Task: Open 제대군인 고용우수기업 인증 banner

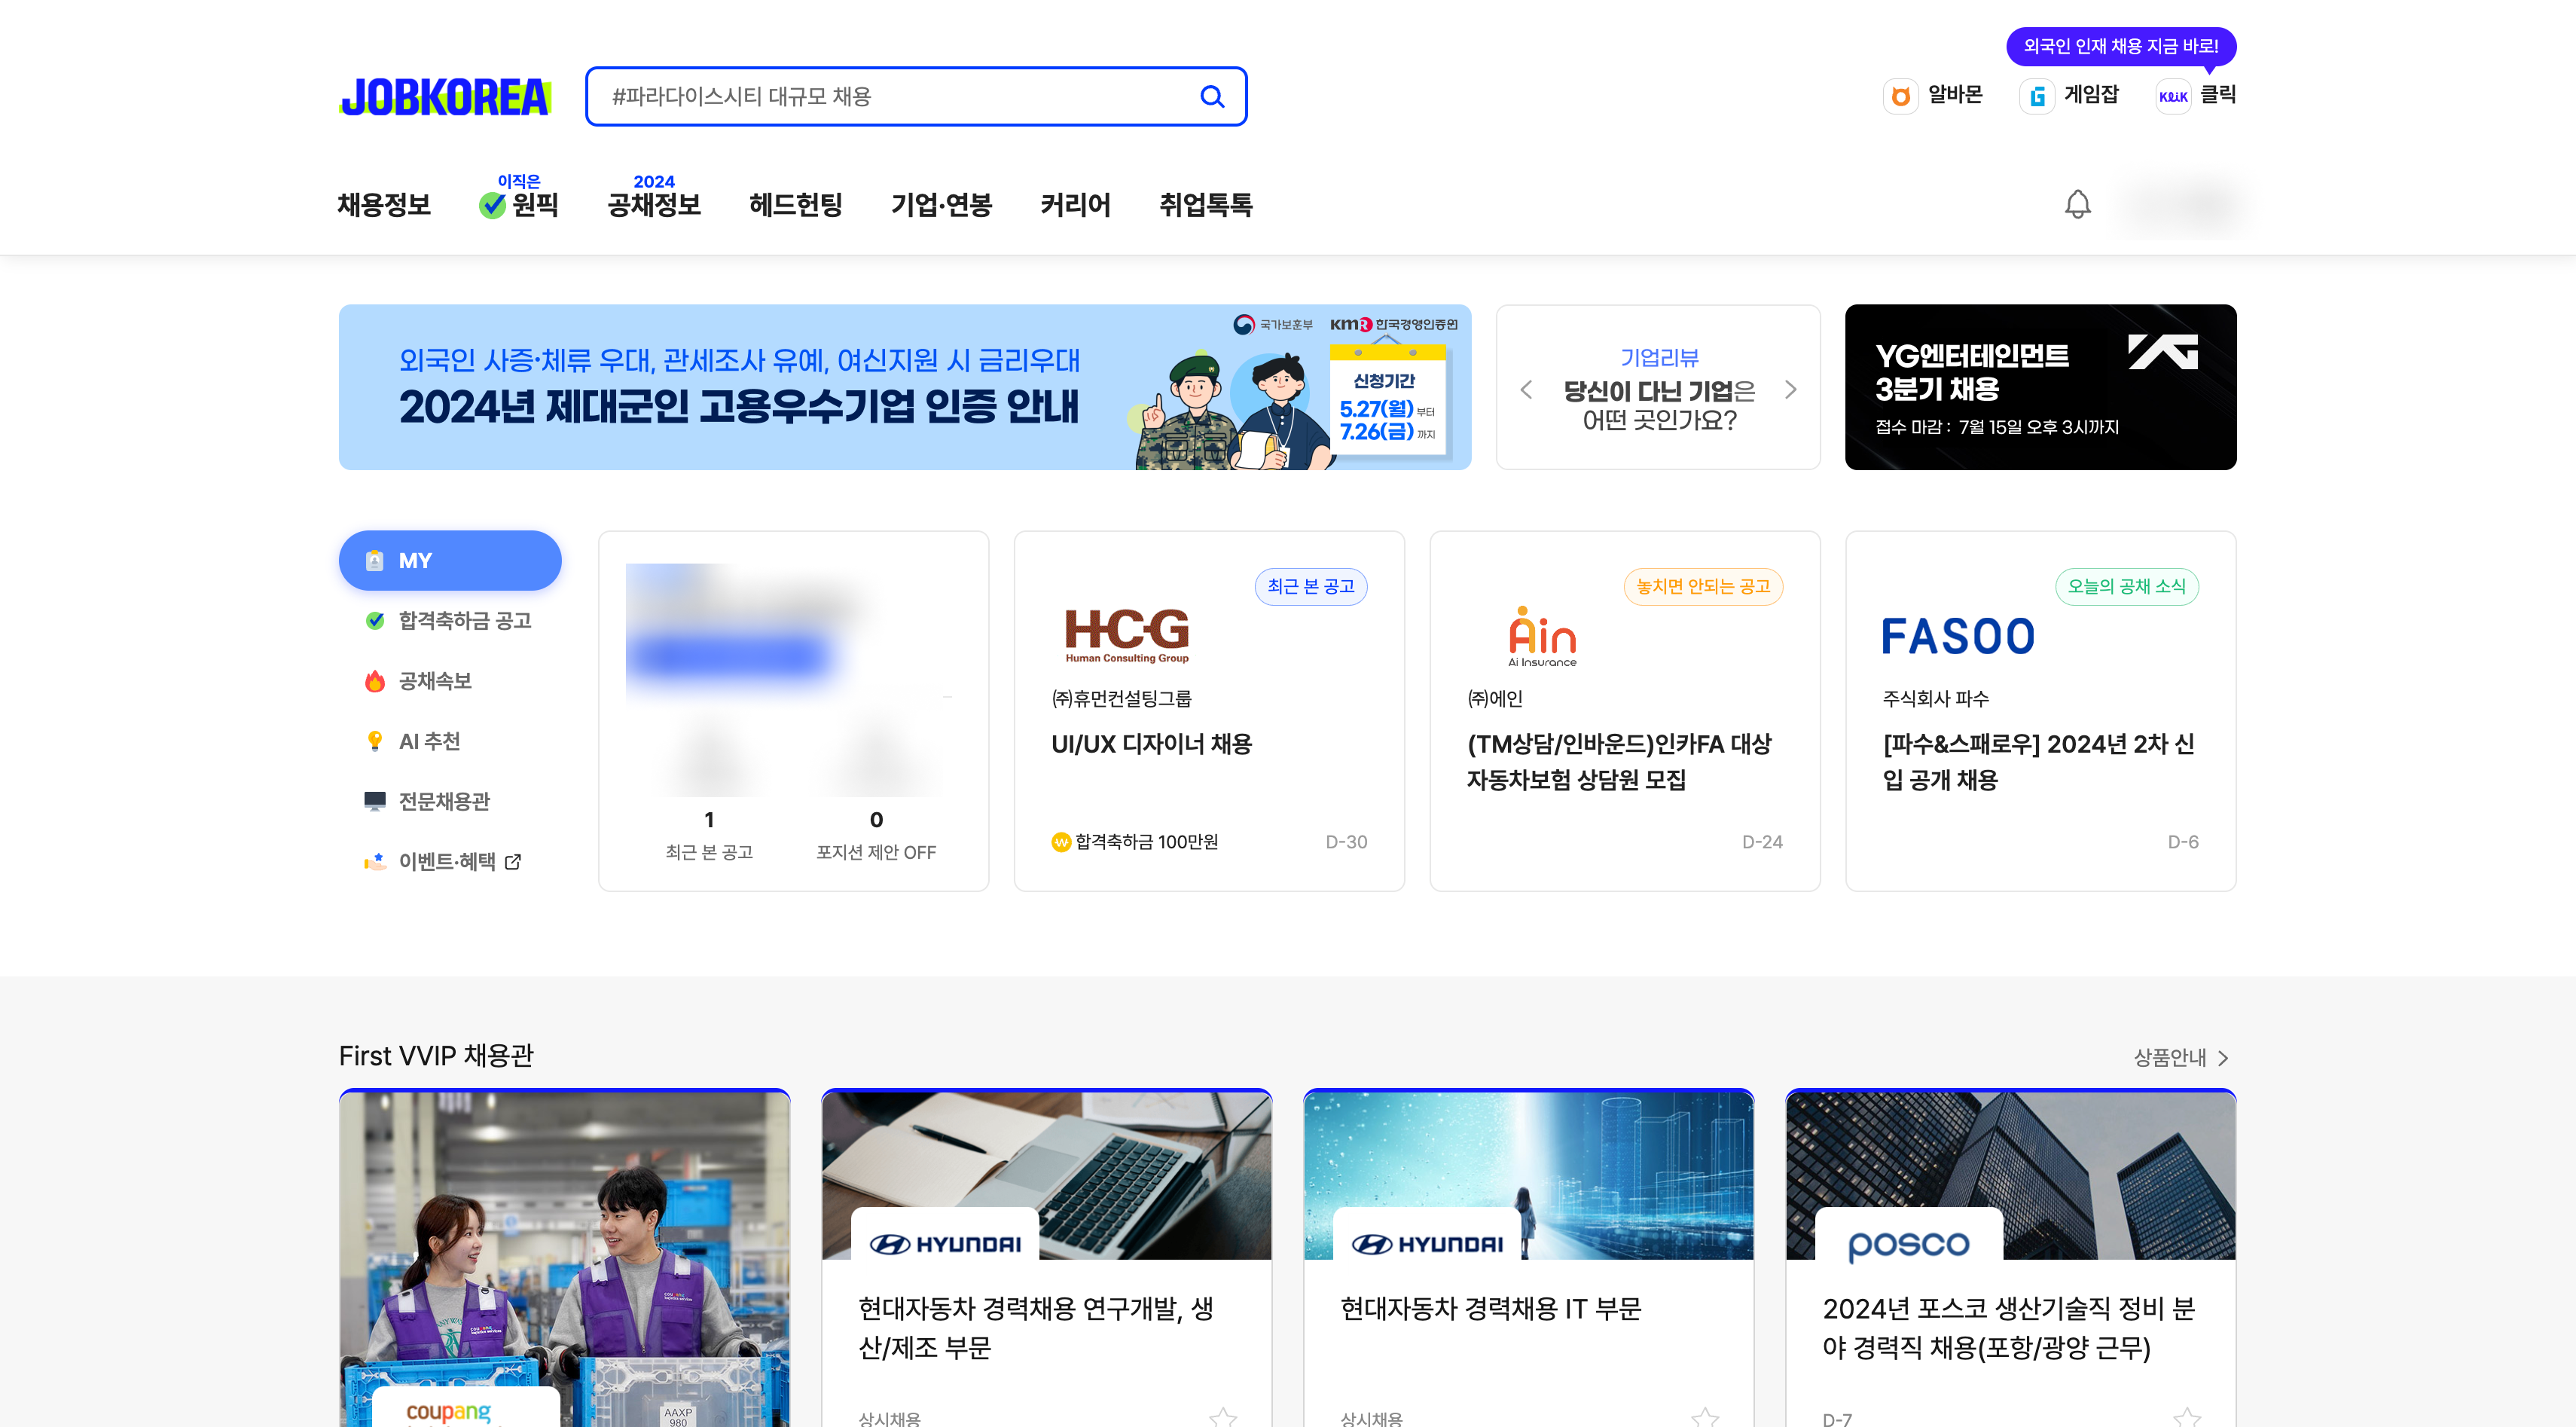Action: click(x=905, y=387)
